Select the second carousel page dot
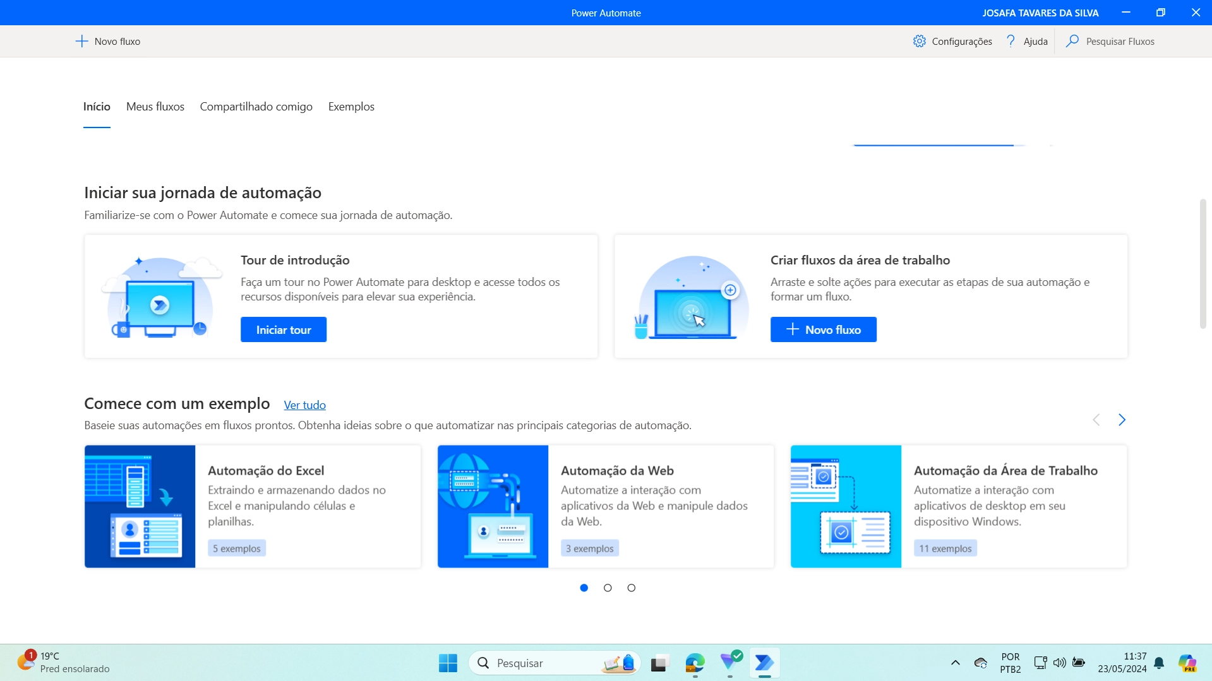Screen dimensions: 1212x681 (608, 588)
